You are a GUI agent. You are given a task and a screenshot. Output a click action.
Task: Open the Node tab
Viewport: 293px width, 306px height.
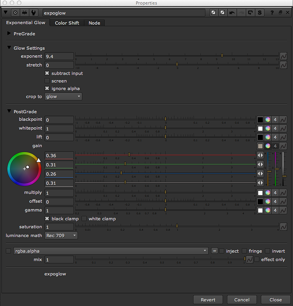[x=94, y=23]
